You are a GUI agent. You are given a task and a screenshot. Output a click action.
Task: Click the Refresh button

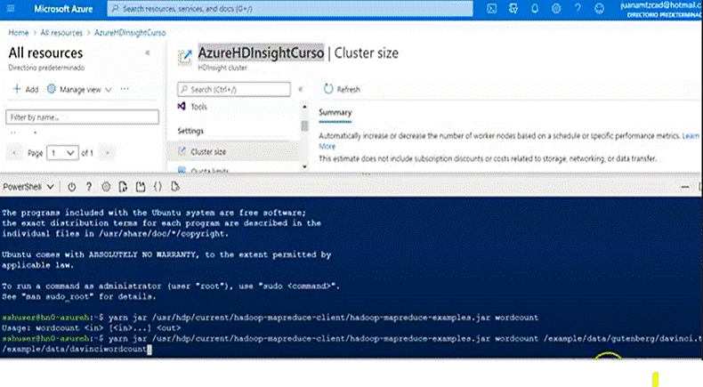point(342,89)
